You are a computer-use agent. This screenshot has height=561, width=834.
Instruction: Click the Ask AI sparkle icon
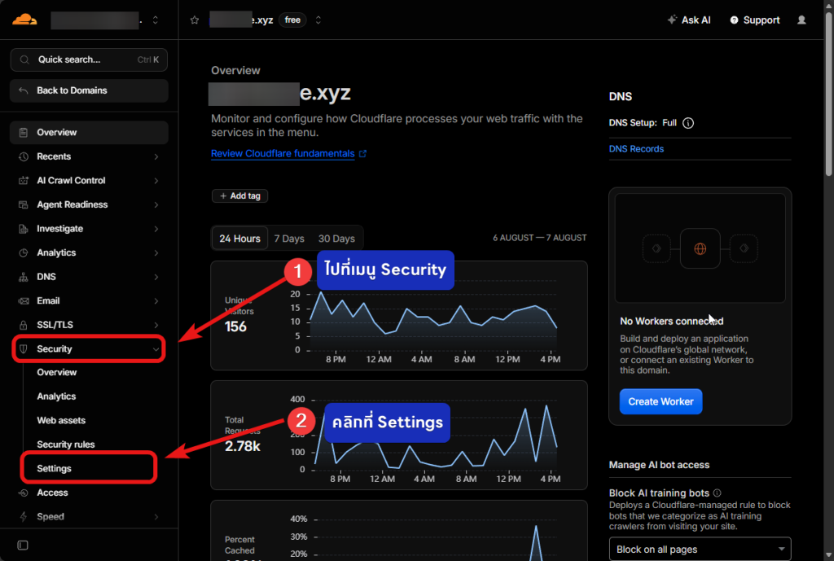coord(672,20)
